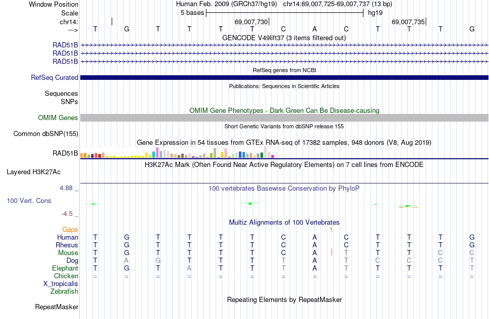Open the GTEx Gene Expression in 54 tissues title
The width and height of the screenshot is (489, 319).
(284, 143)
